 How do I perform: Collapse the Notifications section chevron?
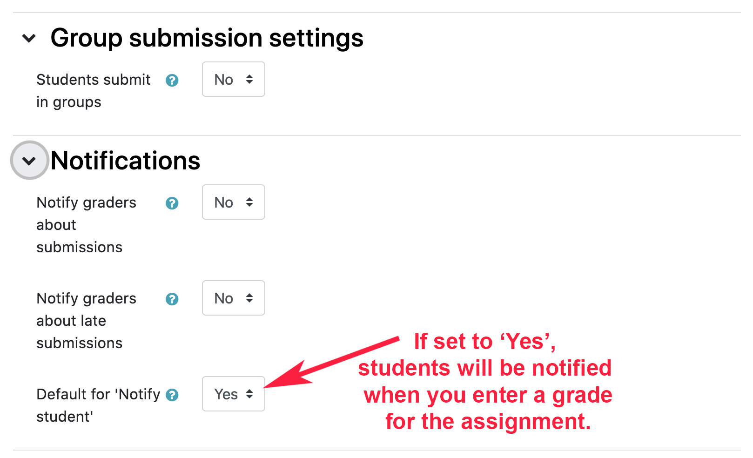click(29, 161)
